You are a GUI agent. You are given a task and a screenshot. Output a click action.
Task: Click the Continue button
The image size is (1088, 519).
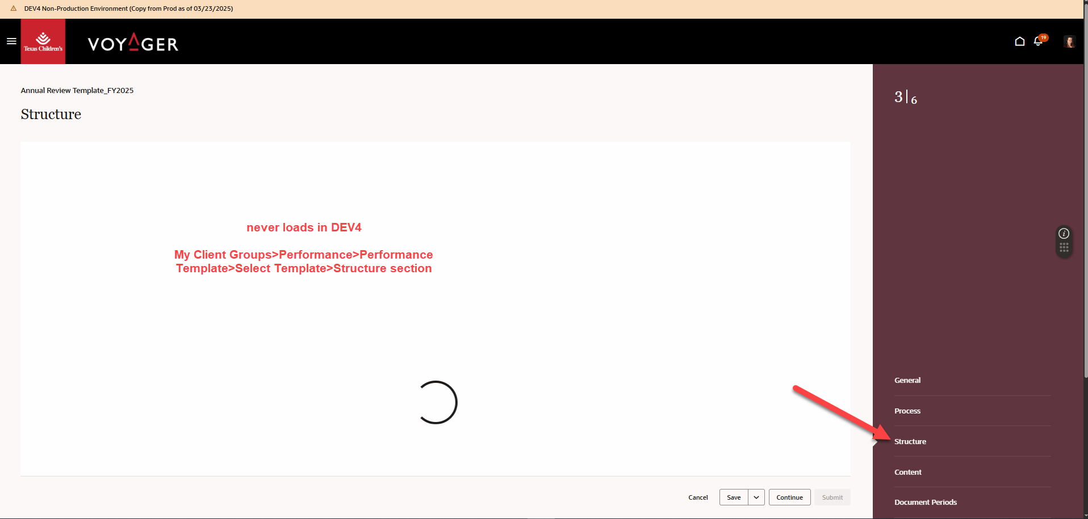pos(789,497)
